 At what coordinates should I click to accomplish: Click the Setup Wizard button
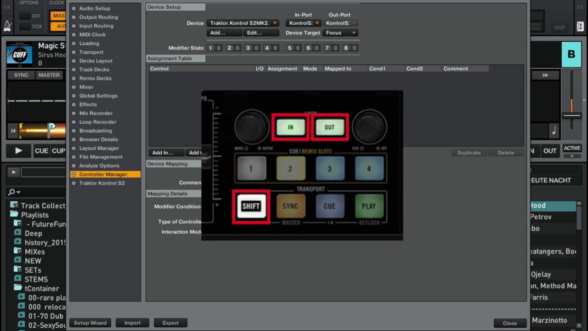click(90, 323)
